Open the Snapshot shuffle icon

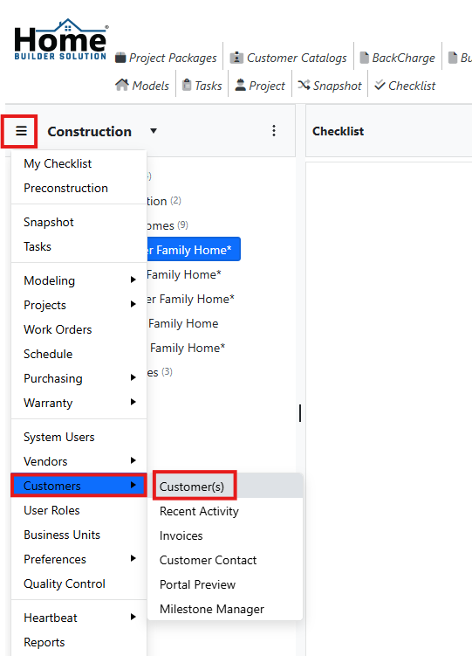tap(304, 85)
